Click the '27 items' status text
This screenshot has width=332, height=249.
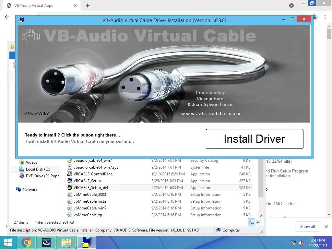pos(21,222)
